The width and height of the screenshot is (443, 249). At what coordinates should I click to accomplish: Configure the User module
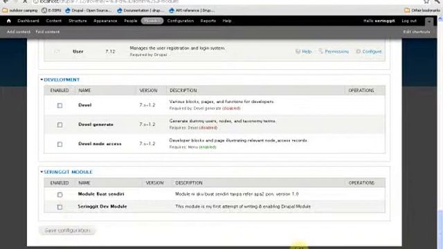pyautogui.click(x=369, y=51)
